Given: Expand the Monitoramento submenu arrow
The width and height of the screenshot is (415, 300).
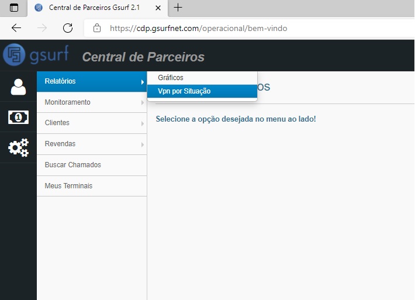Looking at the screenshot, I should 143,103.
